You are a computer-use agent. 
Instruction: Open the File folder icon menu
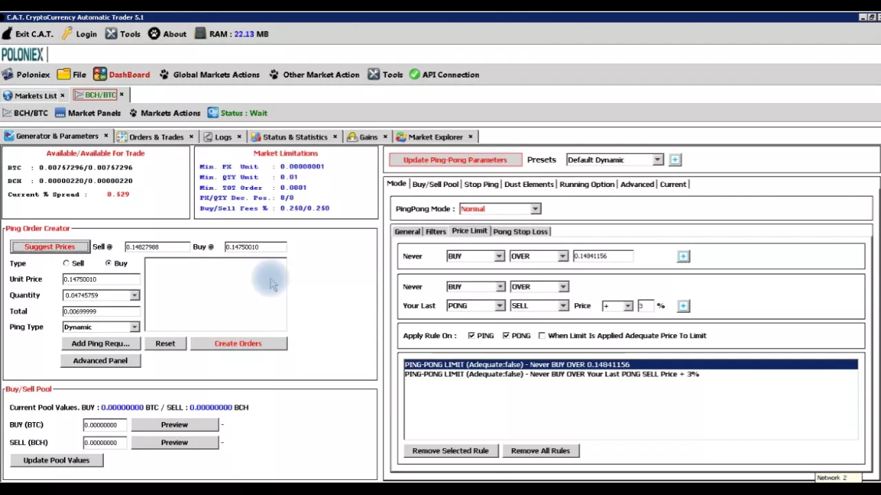tap(63, 74)
